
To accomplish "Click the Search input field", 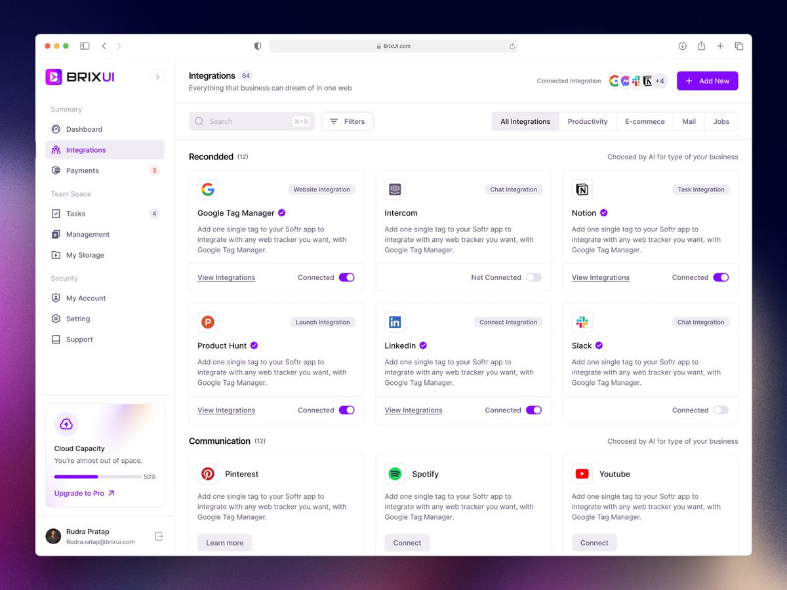I will point(252,121).
